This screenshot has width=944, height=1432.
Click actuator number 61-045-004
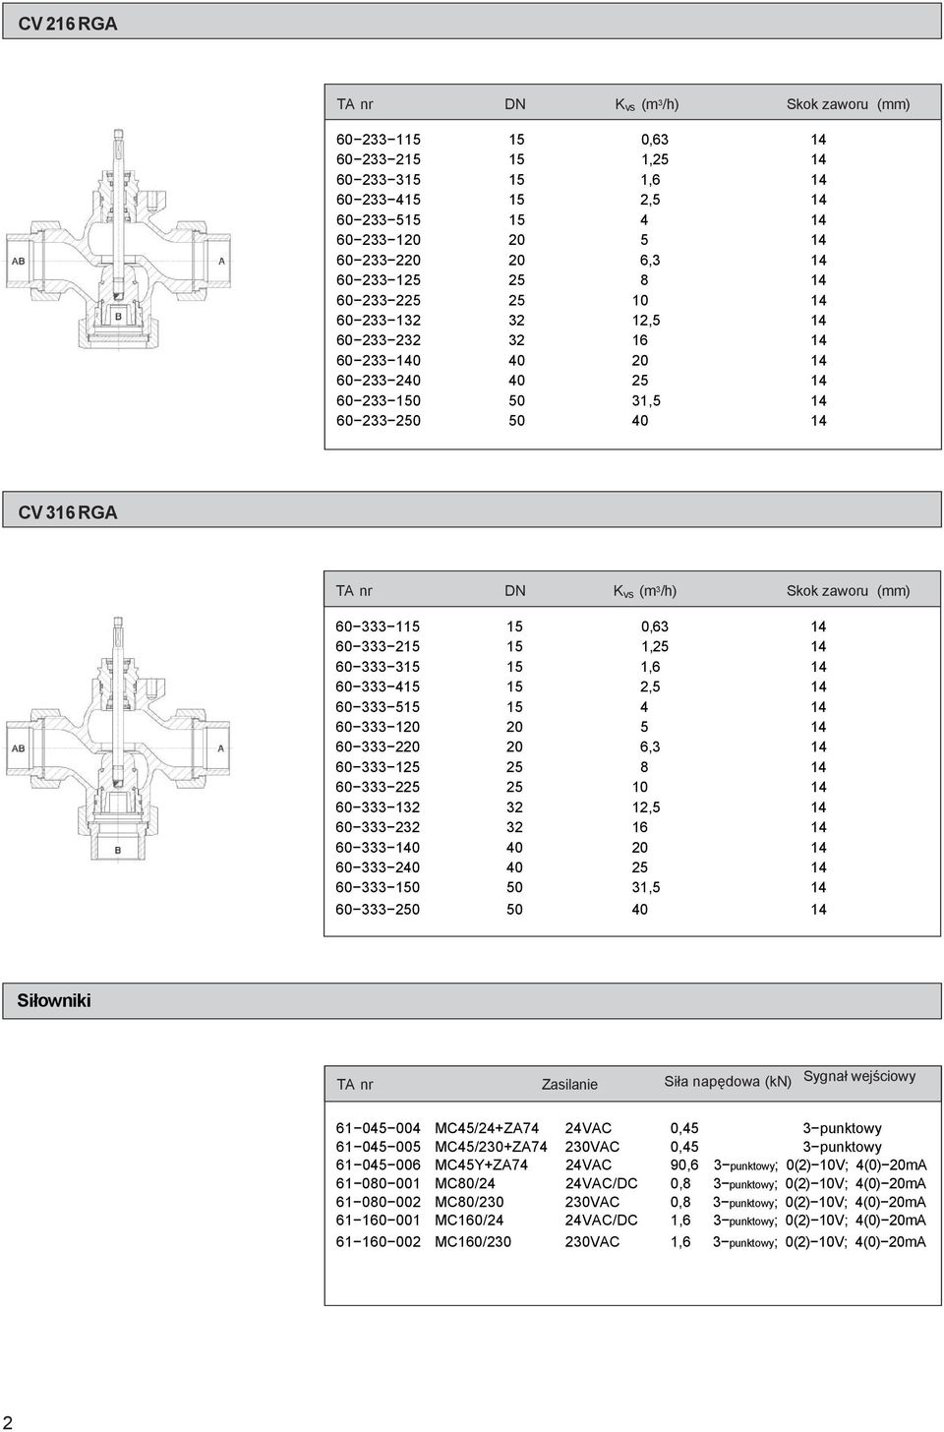pos(379,1128)
